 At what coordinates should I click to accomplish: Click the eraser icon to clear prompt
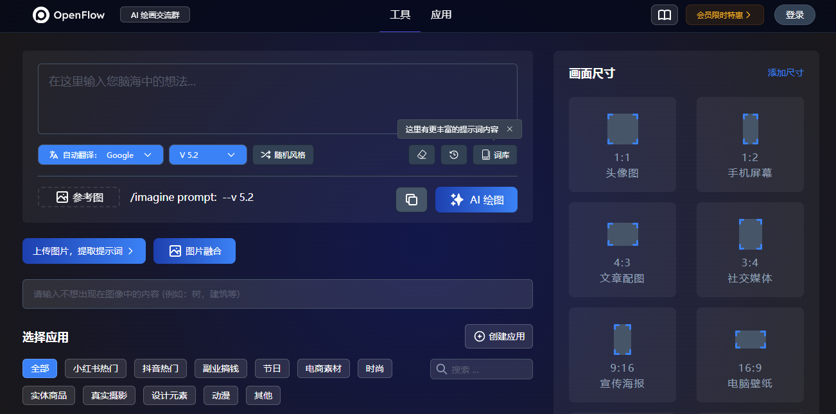click(x=422, y=155)
